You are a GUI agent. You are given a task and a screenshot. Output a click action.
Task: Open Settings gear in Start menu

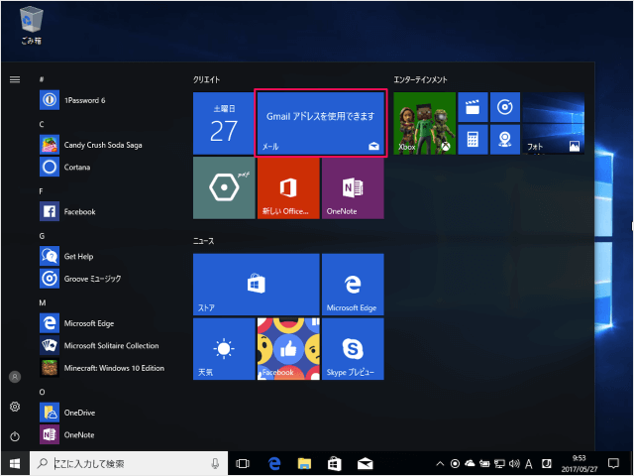point(15,407)
